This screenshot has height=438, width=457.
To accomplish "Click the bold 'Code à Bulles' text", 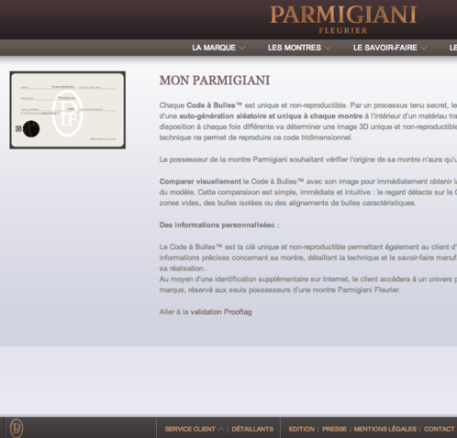I will pyautogui.click(x=214, y=105).
